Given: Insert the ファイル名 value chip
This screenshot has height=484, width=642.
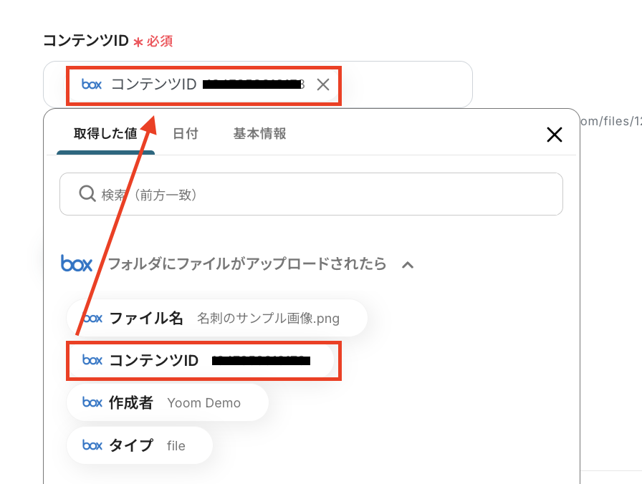Looking at the screenshot, I should coord(216,319).
